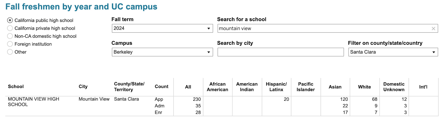Select the Mountain View High School row
This screenshot has height=123, width=447.
[34, 102]
